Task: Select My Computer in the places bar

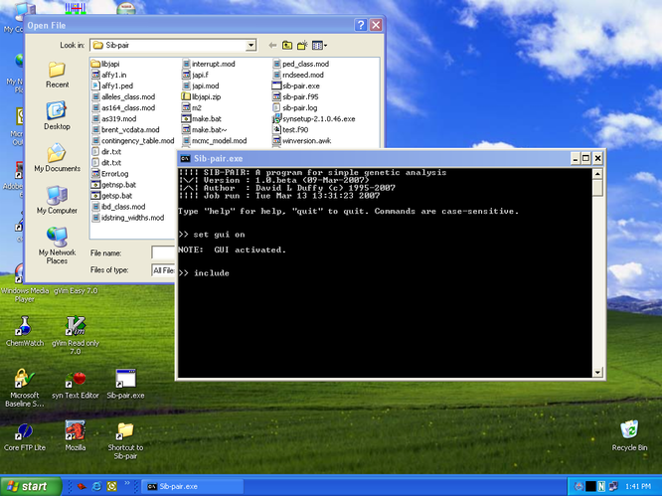Action: pyautogui.click(x=57, y=200)
